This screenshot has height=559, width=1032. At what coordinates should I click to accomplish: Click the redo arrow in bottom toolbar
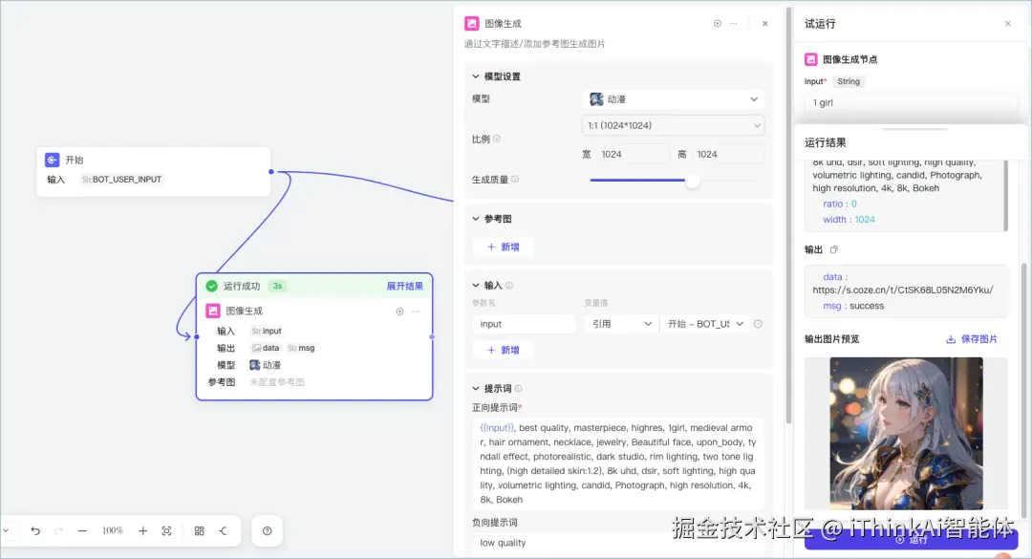click(x=58, y=530)
